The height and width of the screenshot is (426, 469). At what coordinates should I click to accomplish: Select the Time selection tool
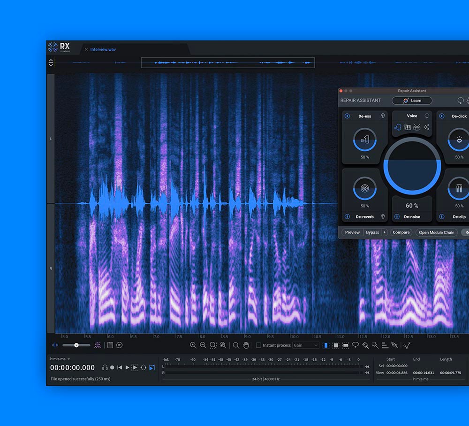(x=326, y=345)
